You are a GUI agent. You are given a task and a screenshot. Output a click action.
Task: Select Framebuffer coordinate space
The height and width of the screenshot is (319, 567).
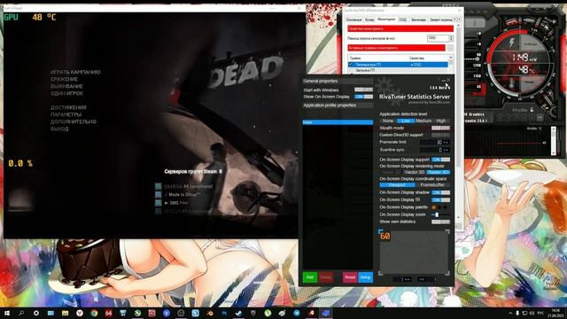(x=432, y=185)
